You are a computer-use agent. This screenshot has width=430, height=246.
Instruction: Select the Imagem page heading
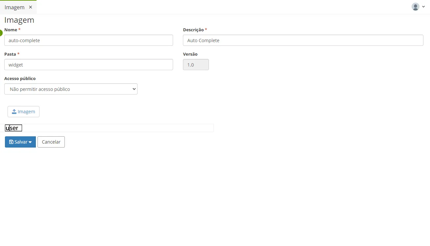pyautogui.click(x=19, y=20)
